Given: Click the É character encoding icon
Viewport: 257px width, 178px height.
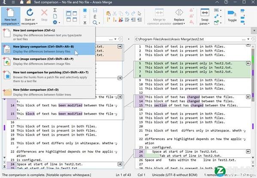Looking at the screenshot, I should click(x=95, y=17).
